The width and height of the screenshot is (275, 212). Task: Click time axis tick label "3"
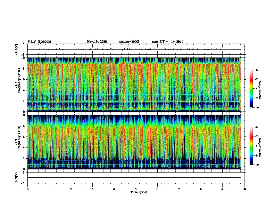[92, 189]
